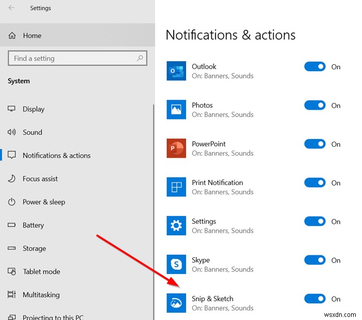Open the Skype app icon
The width and height of the screenshot is (362, 320).
pyautogui.click(x=176, y=264)
